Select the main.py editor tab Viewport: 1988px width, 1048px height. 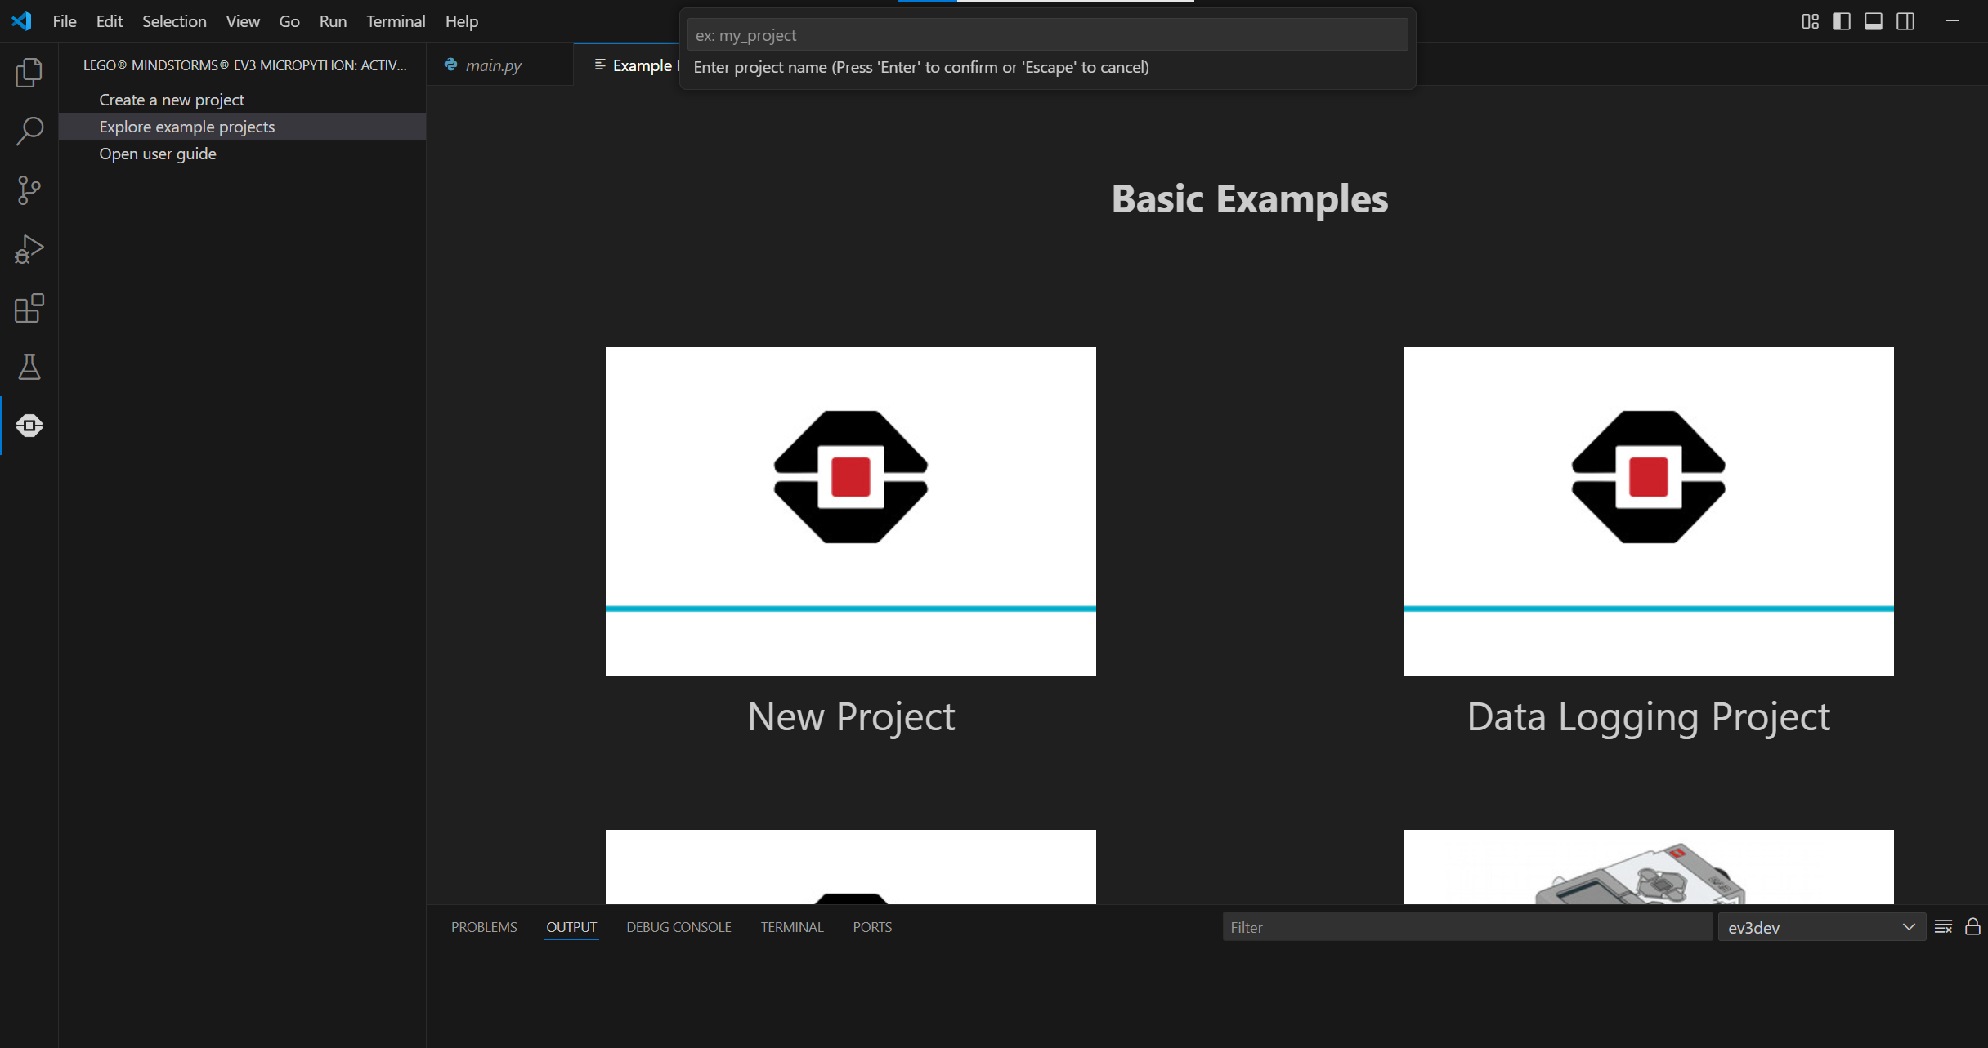point(493,65)
